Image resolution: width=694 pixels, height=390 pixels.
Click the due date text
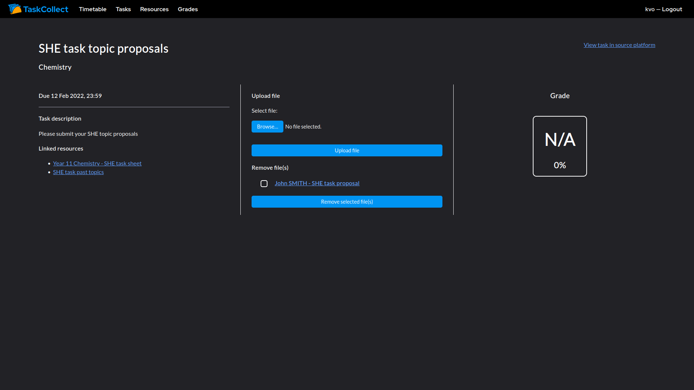[70, 96]
